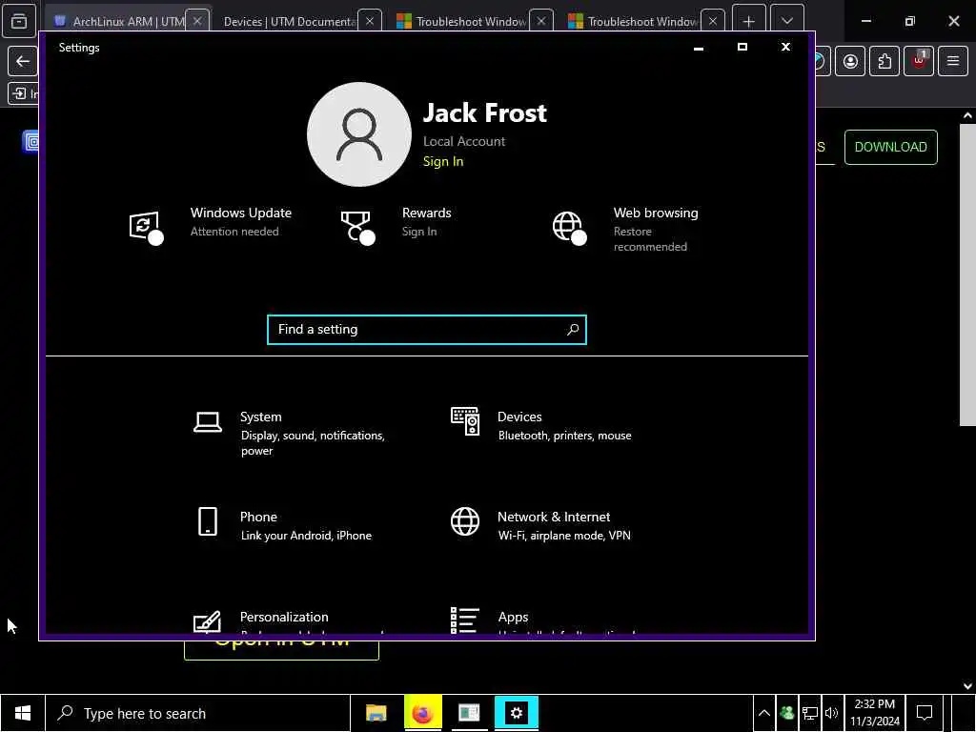
Task: Click the browser page vertical scrollbar
Action: tap(967, 274)
